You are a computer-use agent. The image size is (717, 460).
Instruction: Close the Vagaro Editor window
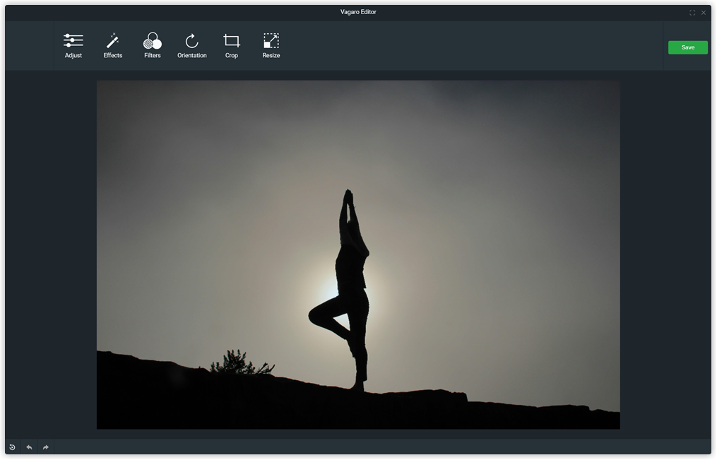(704, 13)
